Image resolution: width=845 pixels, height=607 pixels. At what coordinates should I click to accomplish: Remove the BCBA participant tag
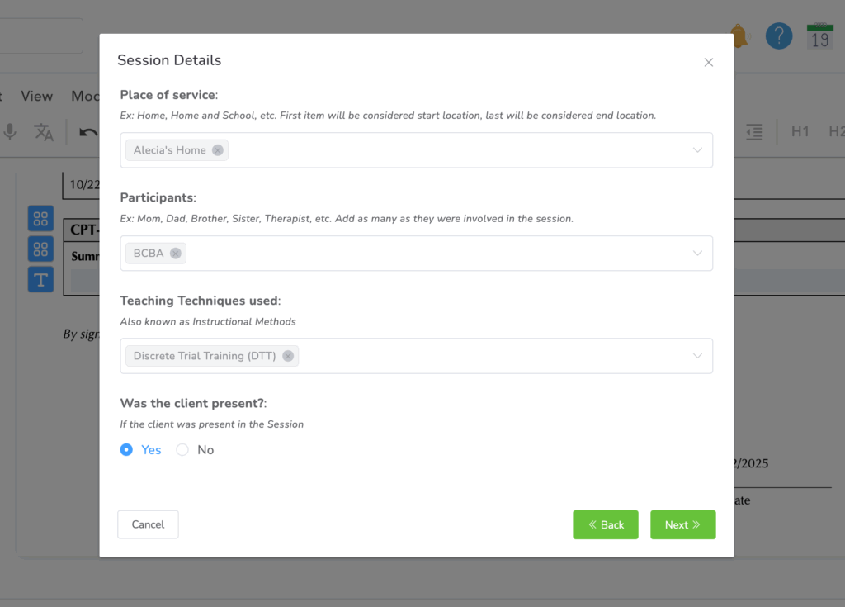click(175, 254)
